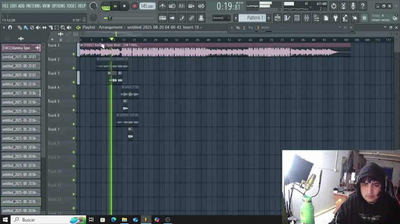The height and width of the screenshot is (224, 400).
Task: Toggle step editing mode icon
Action: pos(182,18)
